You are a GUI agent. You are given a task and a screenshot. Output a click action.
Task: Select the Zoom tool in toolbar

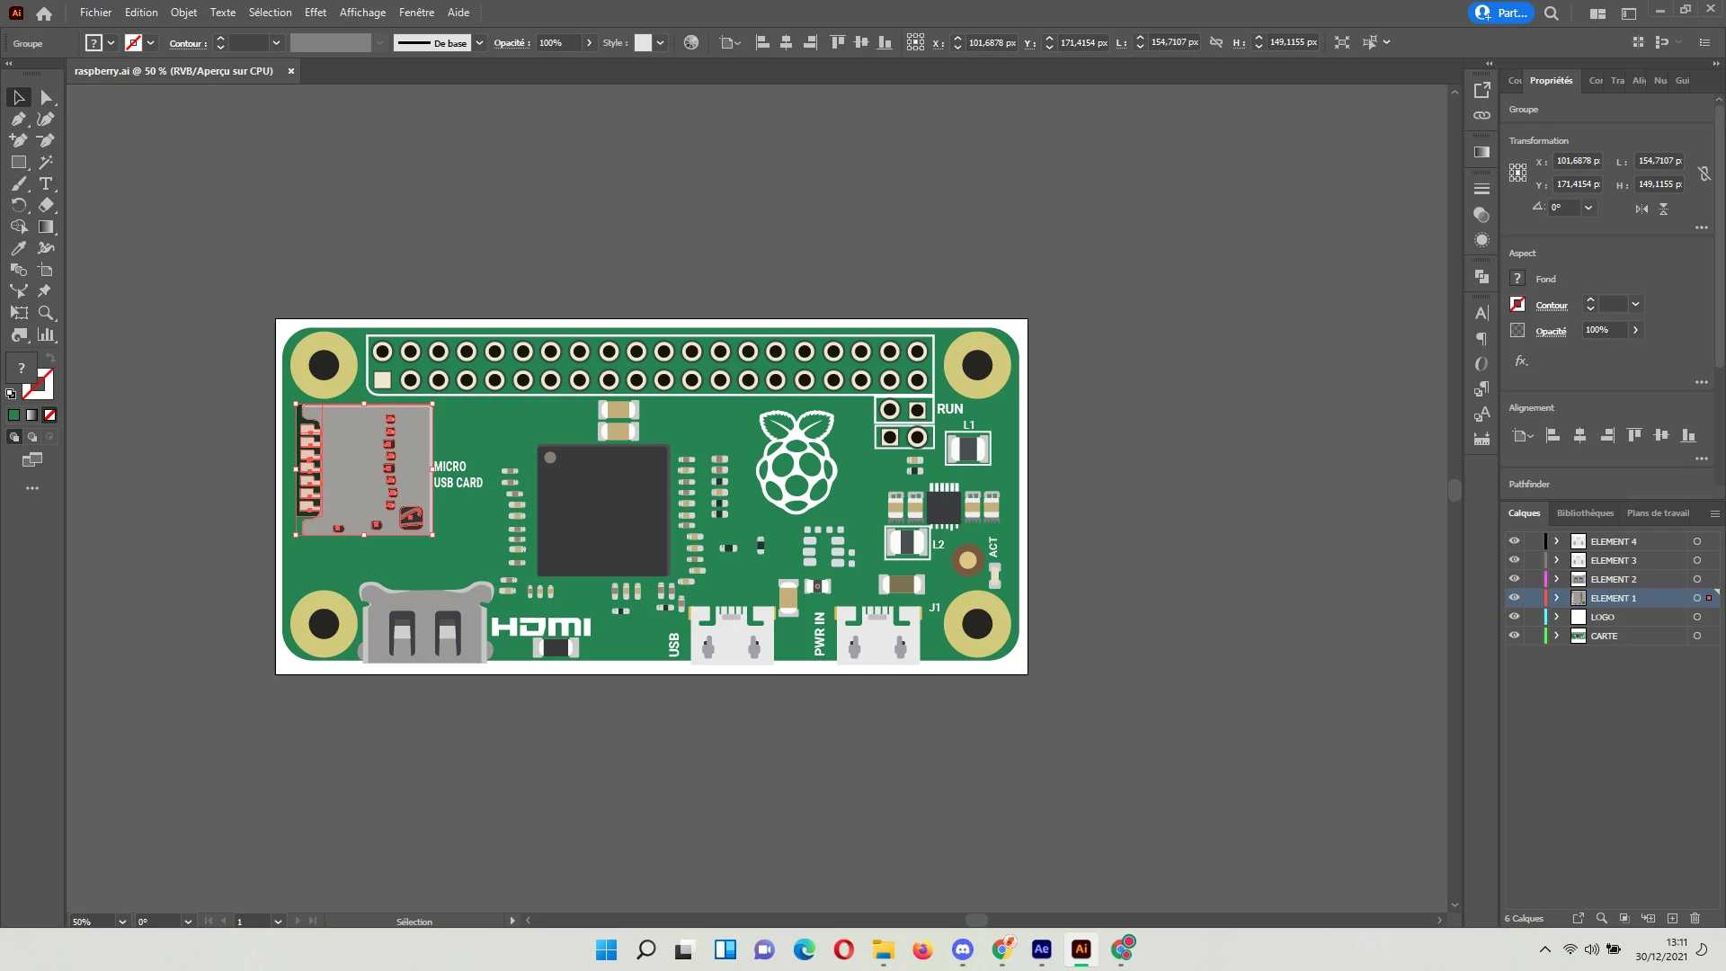(x=46, y=313)
